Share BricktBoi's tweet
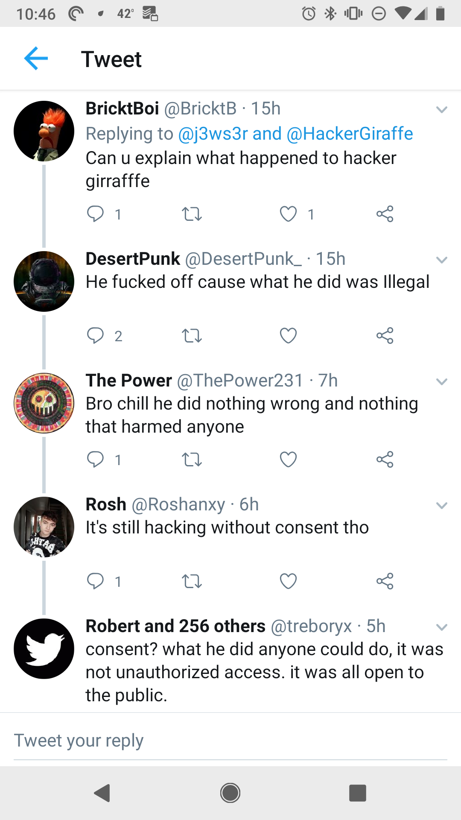 (x=385, y=214)
